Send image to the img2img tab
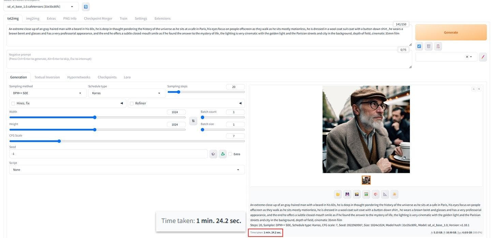Screen dimensions: 491x238 [366, 194]
